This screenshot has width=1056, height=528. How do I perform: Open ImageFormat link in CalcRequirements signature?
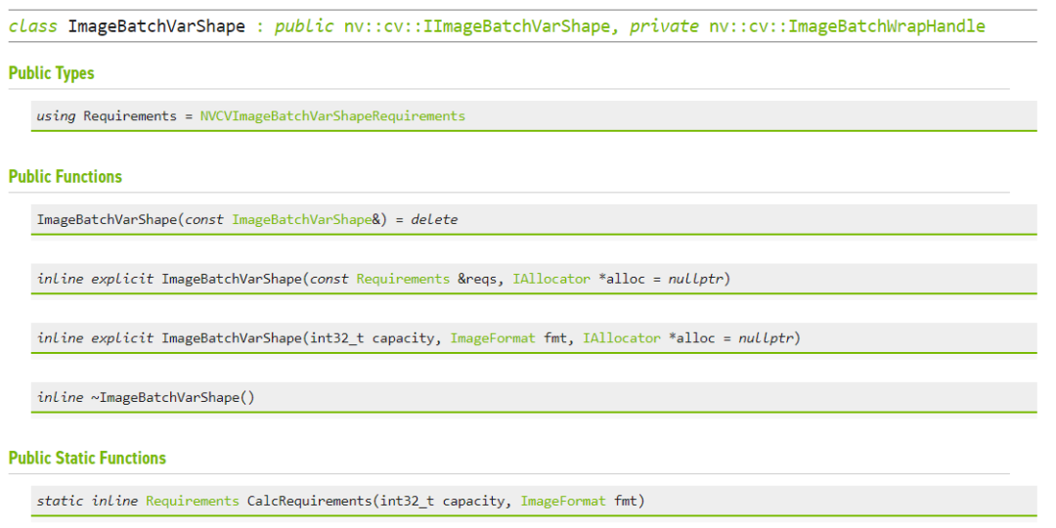pos(563,501)
